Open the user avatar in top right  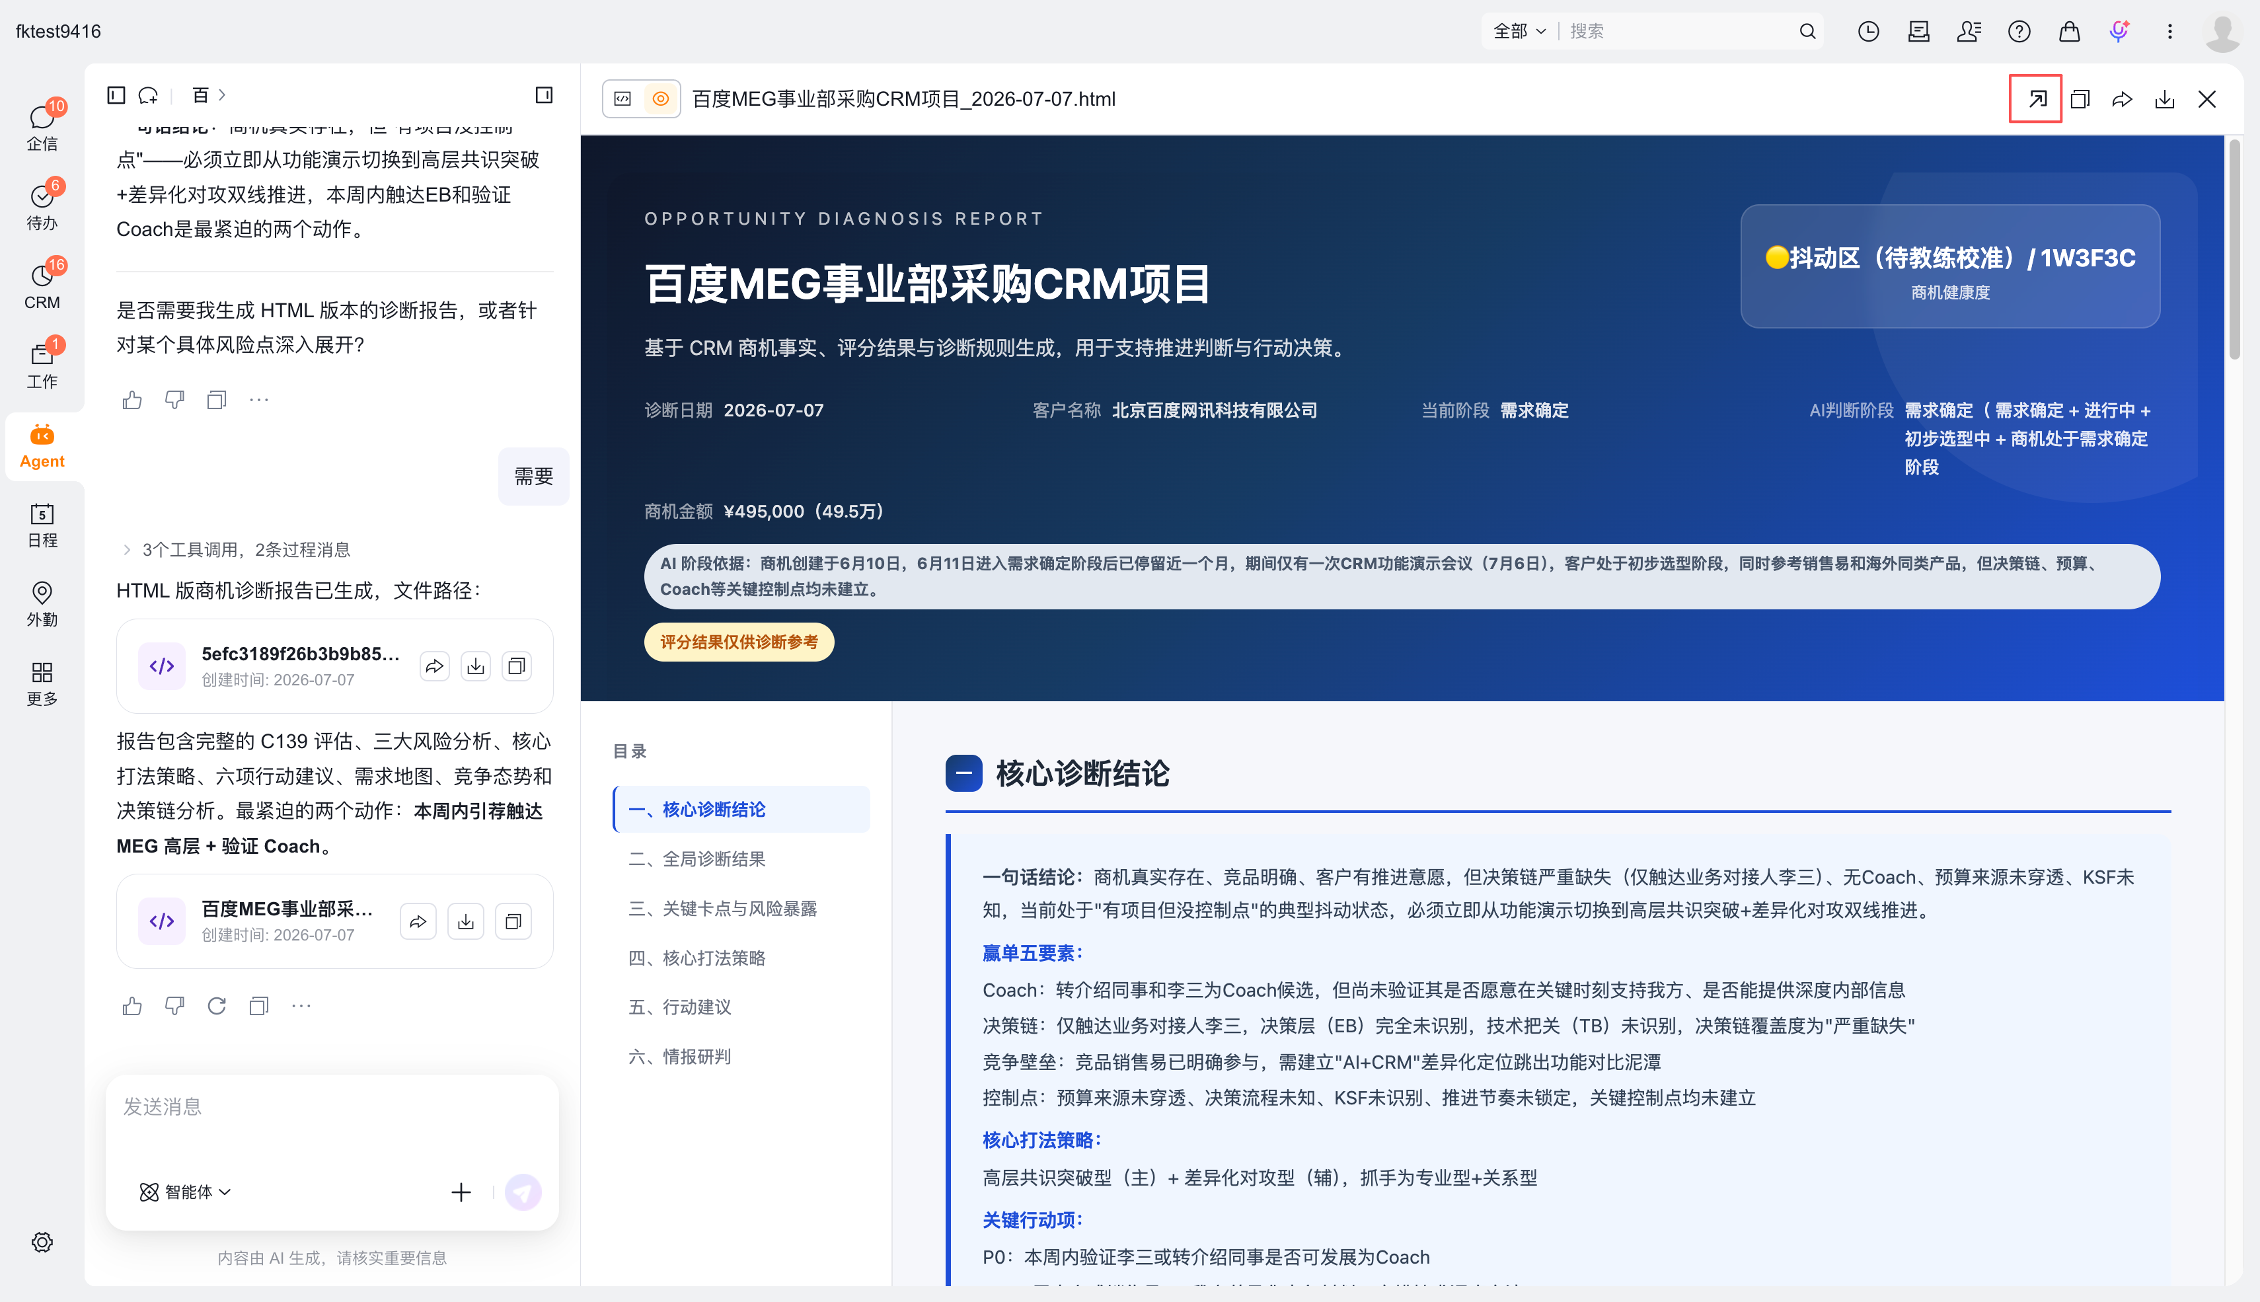point(2222,33)
